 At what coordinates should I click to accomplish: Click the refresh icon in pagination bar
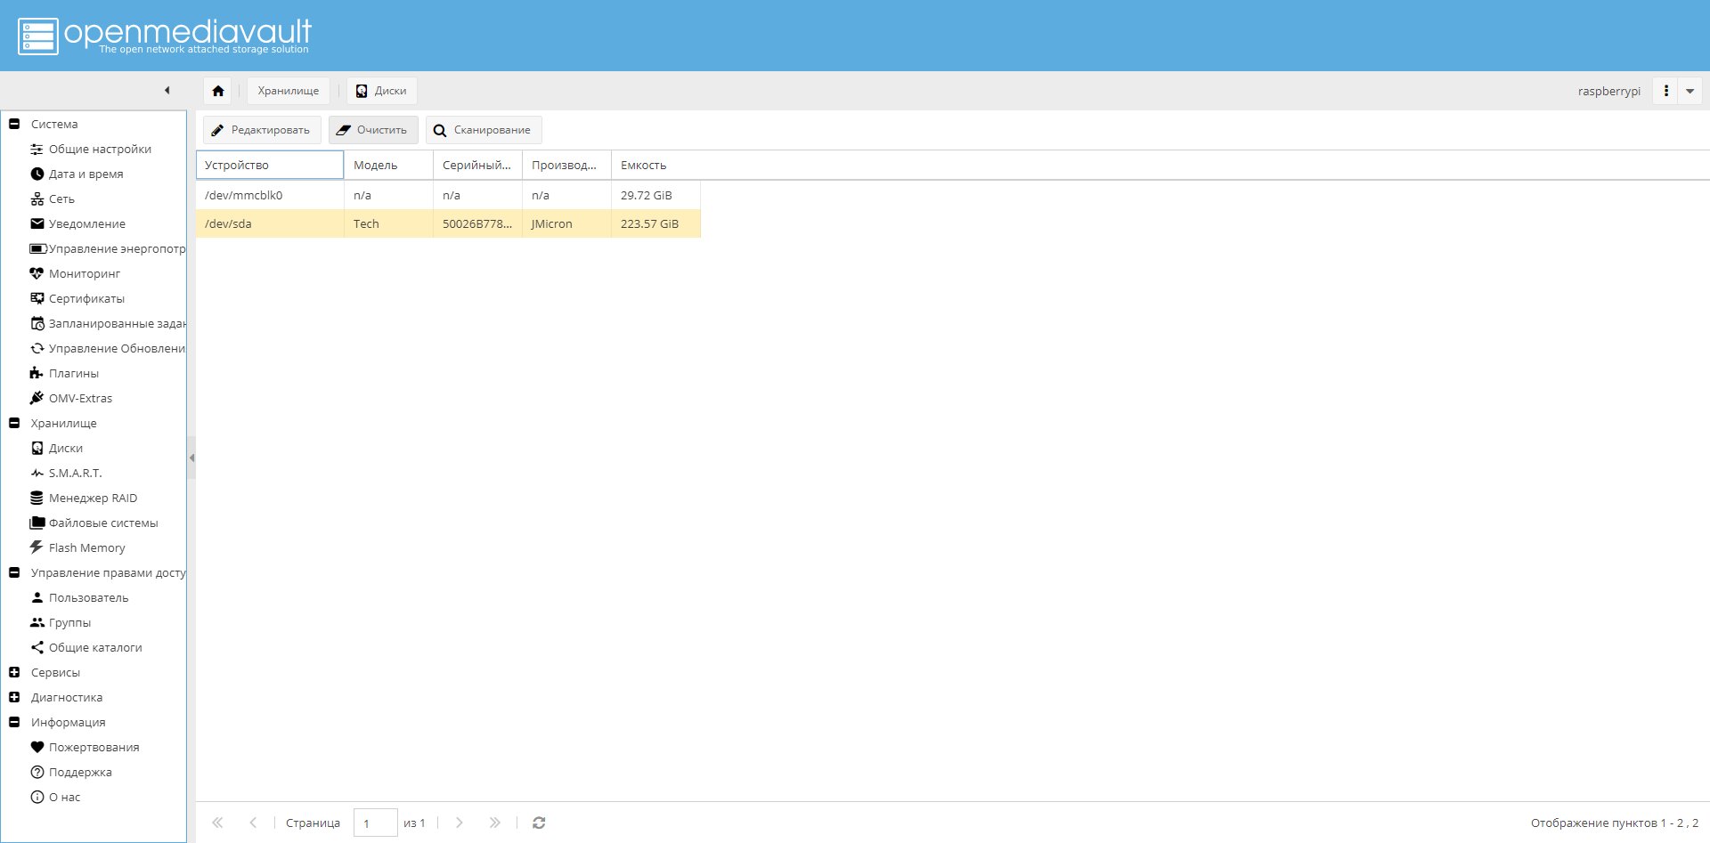539,823
